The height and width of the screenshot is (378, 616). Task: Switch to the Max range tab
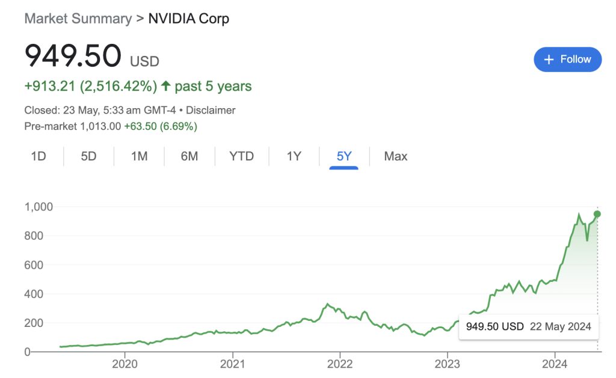click(395, 156)
